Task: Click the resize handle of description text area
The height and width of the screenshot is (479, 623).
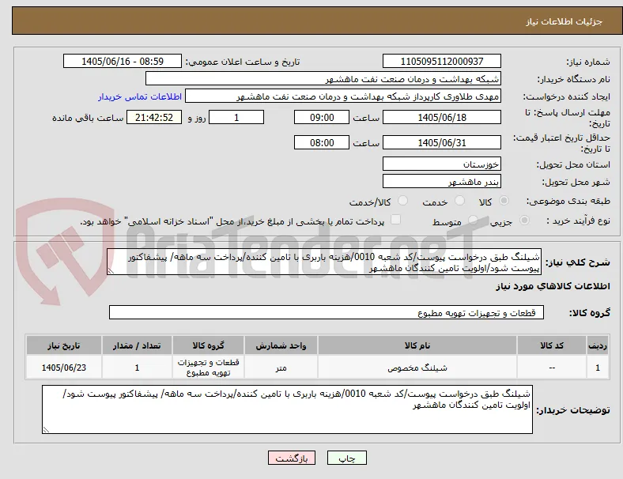Action: 111,271
